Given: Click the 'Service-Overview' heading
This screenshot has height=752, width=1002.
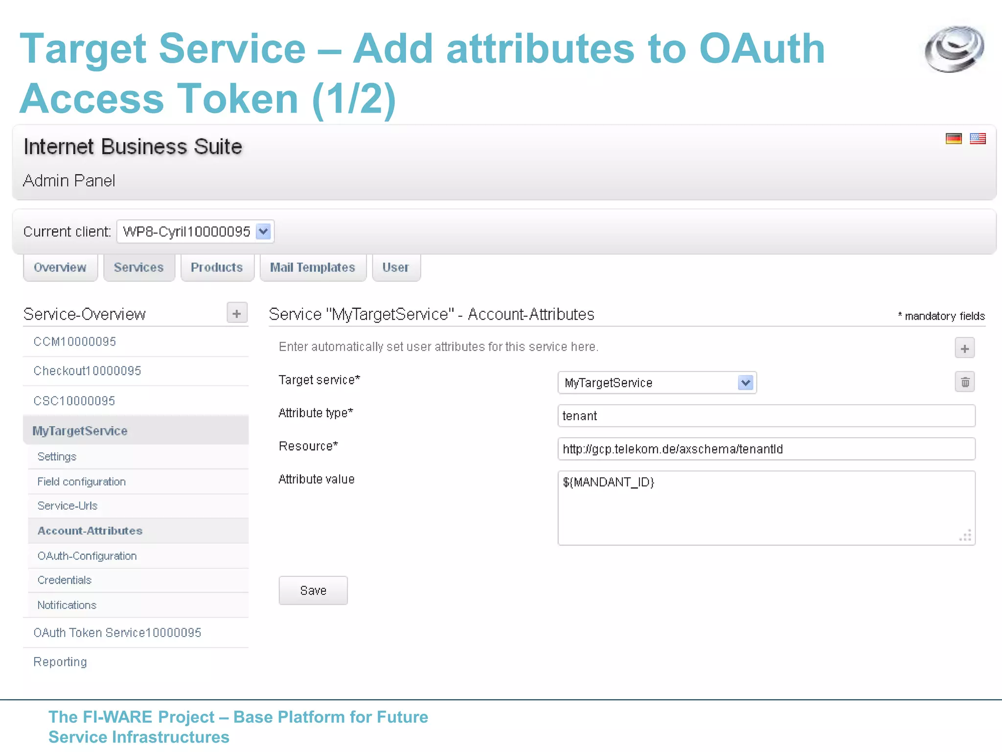Looking at the screenshot, I should click(x=85, y=314).
